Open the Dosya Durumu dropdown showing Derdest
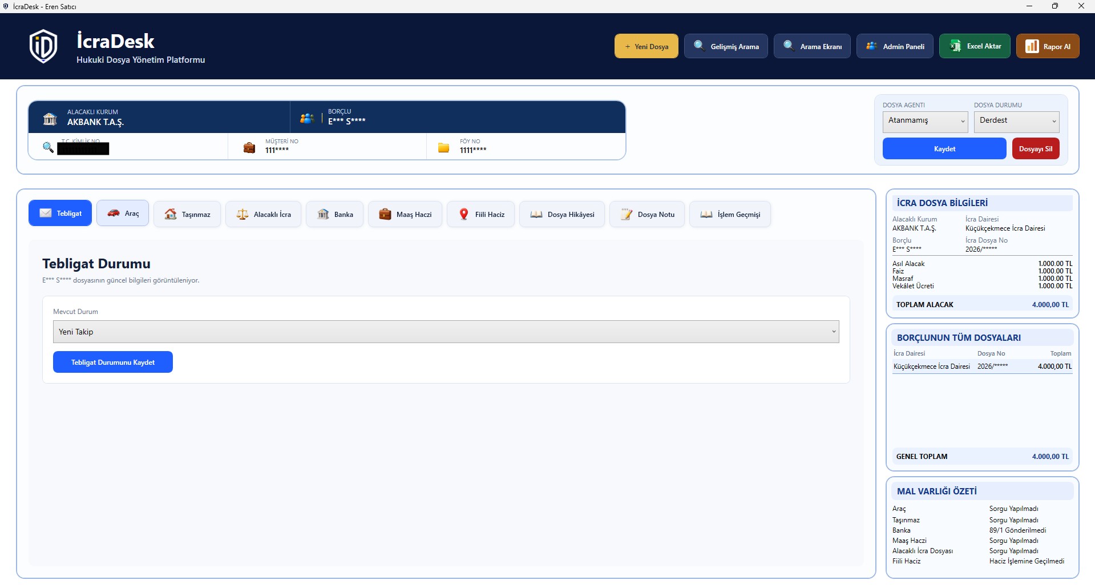 (1016, 122)
